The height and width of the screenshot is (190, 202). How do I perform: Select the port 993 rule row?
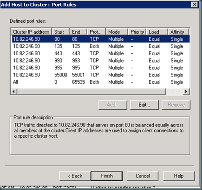pos(101,61)
